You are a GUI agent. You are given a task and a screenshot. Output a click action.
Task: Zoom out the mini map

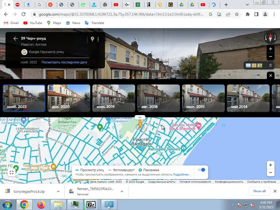pyautogui.click(x=270, y=173)
